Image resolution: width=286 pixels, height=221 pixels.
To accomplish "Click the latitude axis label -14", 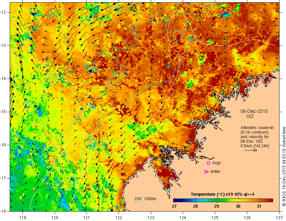I will point(3,79).
